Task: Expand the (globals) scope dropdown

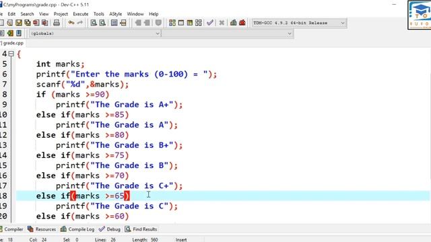Action: pos(95,34)
